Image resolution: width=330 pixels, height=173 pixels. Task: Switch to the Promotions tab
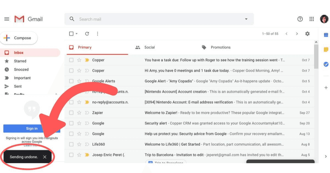point(220,47)
